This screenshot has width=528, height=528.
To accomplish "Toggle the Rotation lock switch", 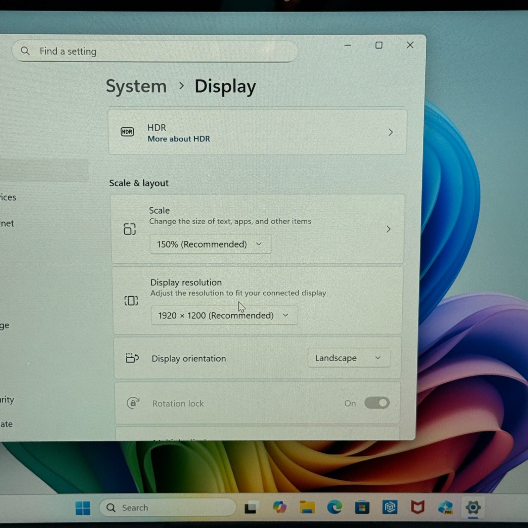I will [x=377, y=403].
